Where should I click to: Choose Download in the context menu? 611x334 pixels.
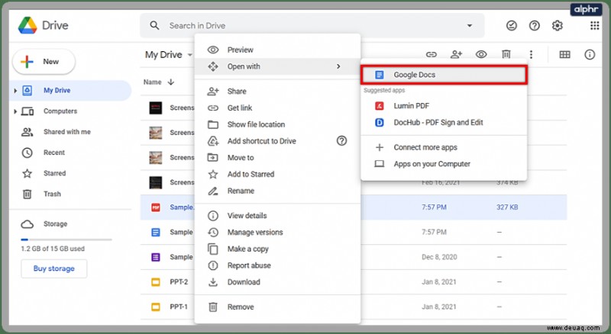coord(277,282)
